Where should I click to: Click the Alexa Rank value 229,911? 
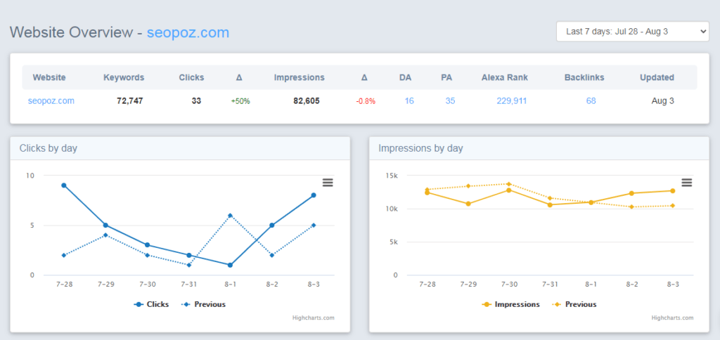point(512,101)
